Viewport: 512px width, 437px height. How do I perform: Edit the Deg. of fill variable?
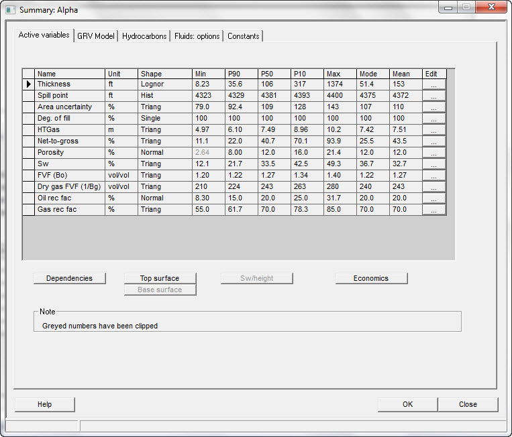point(434,119)
